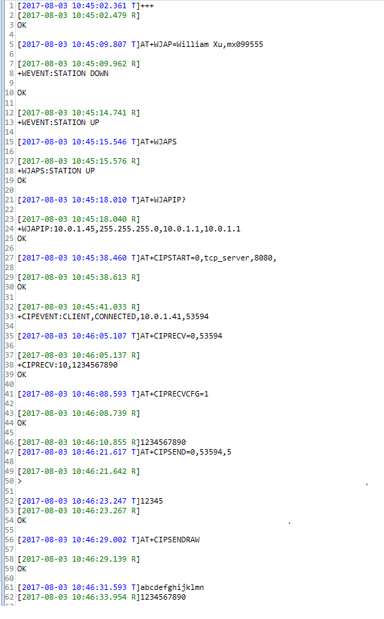This screenshot has height=619, width=384.
Task: Select the AT+WJAPIP? query line
Action: tap(102, 200)
